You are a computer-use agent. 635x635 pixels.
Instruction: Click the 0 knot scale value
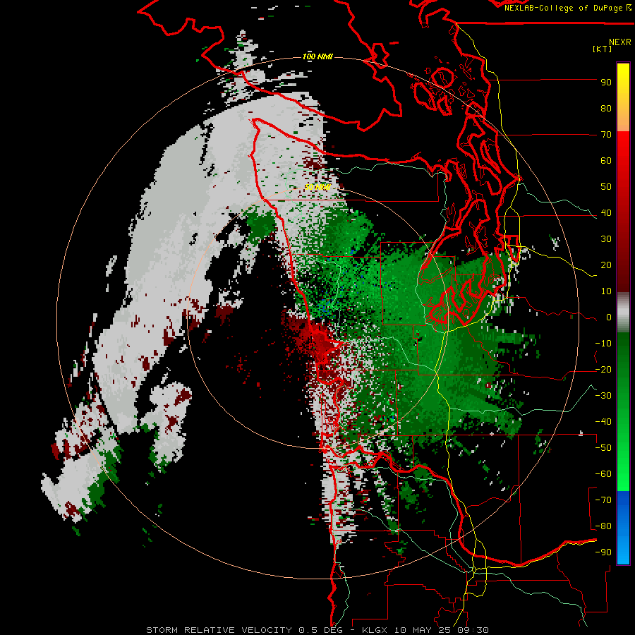coord(609,317)
